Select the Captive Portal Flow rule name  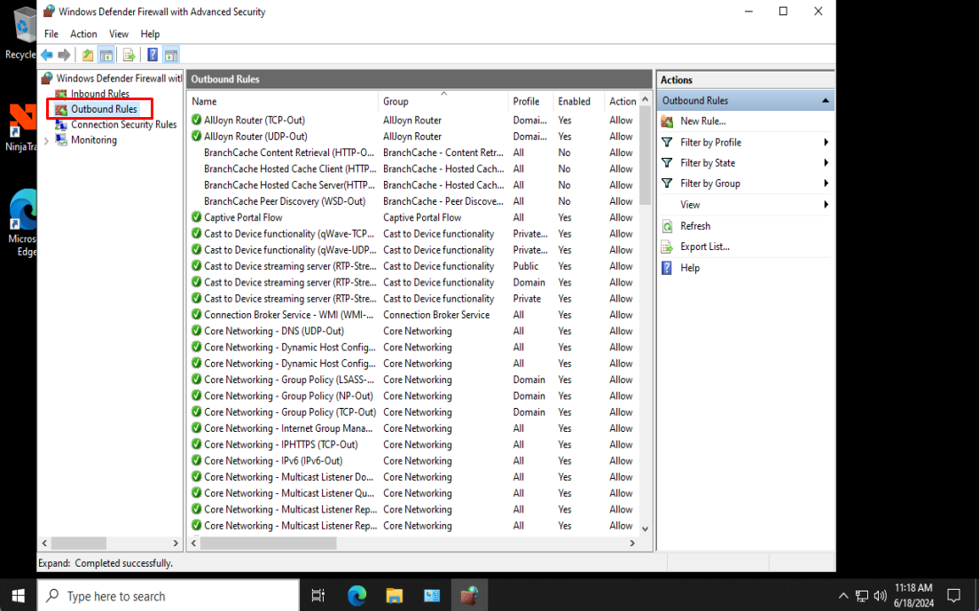[x=243, y=217]
